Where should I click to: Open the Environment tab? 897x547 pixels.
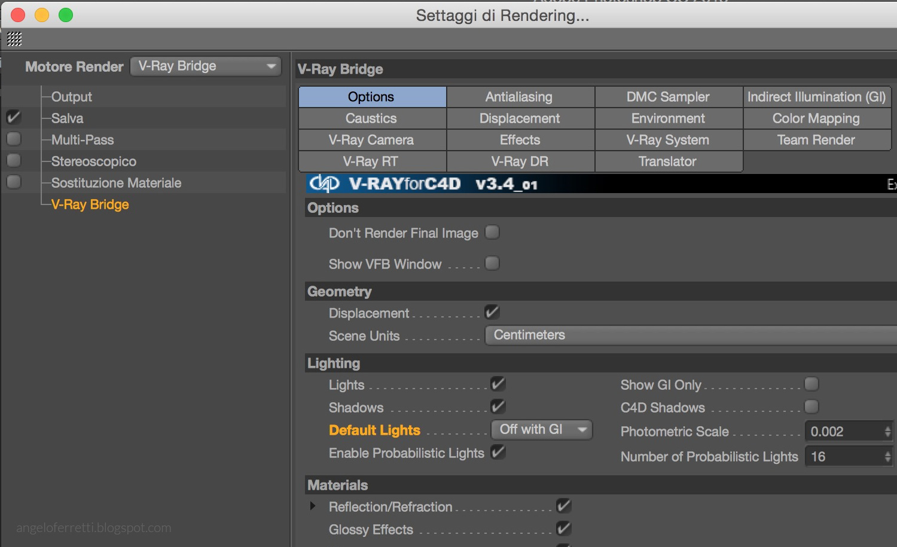tap(669, 118)
